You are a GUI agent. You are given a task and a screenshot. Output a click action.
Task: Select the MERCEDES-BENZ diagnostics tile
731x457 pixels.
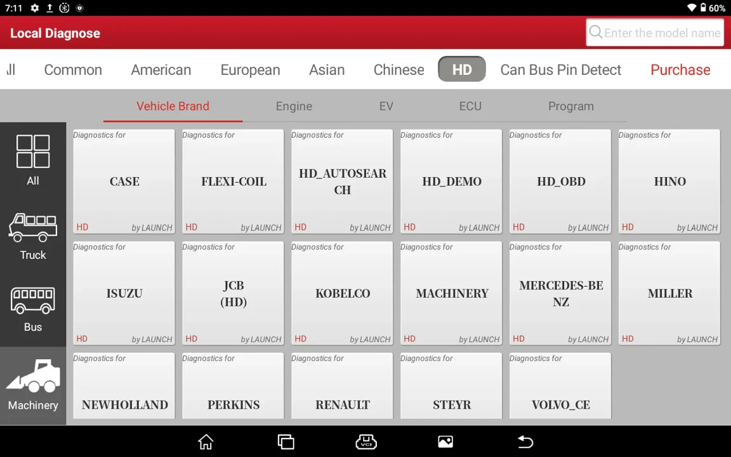coord(560,293)
